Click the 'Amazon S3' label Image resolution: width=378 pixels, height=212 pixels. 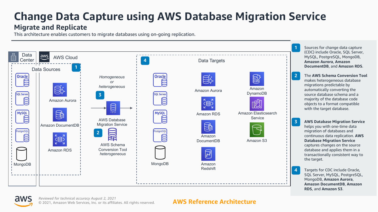coord(257,140)
